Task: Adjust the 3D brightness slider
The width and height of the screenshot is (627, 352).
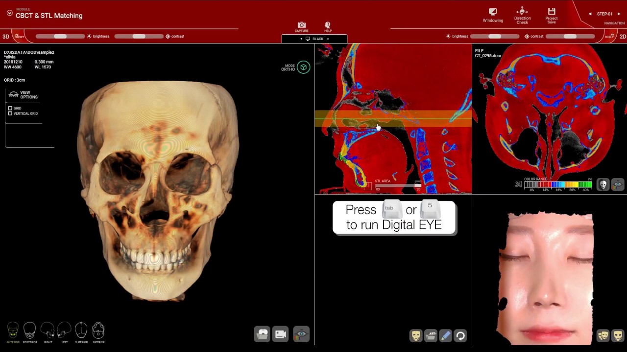Action: 60,36
